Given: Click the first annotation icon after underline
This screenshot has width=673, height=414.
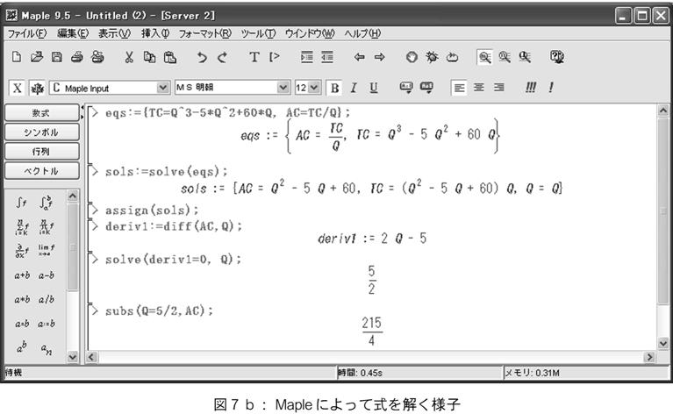Looking at the screenshot, I should [x=406, y=88].
